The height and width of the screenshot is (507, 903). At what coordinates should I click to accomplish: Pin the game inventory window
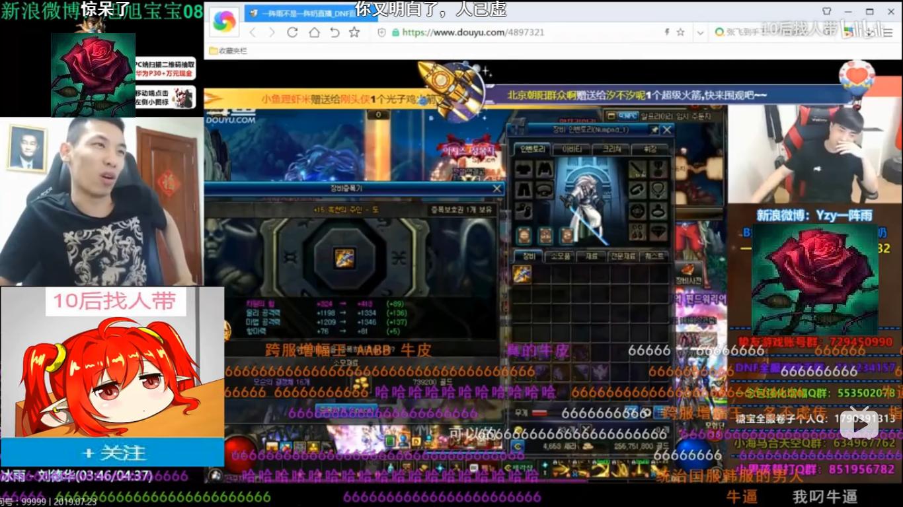[x=654, y=130]
